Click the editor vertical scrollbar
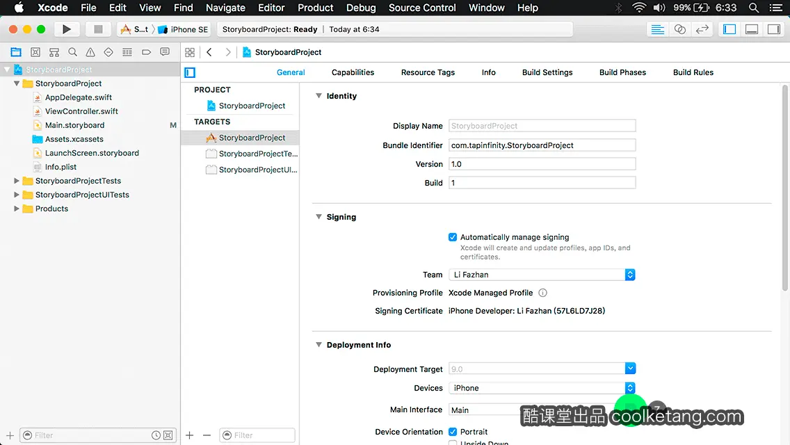This screenshot has height=445, width=790. [x=785, y=188]
